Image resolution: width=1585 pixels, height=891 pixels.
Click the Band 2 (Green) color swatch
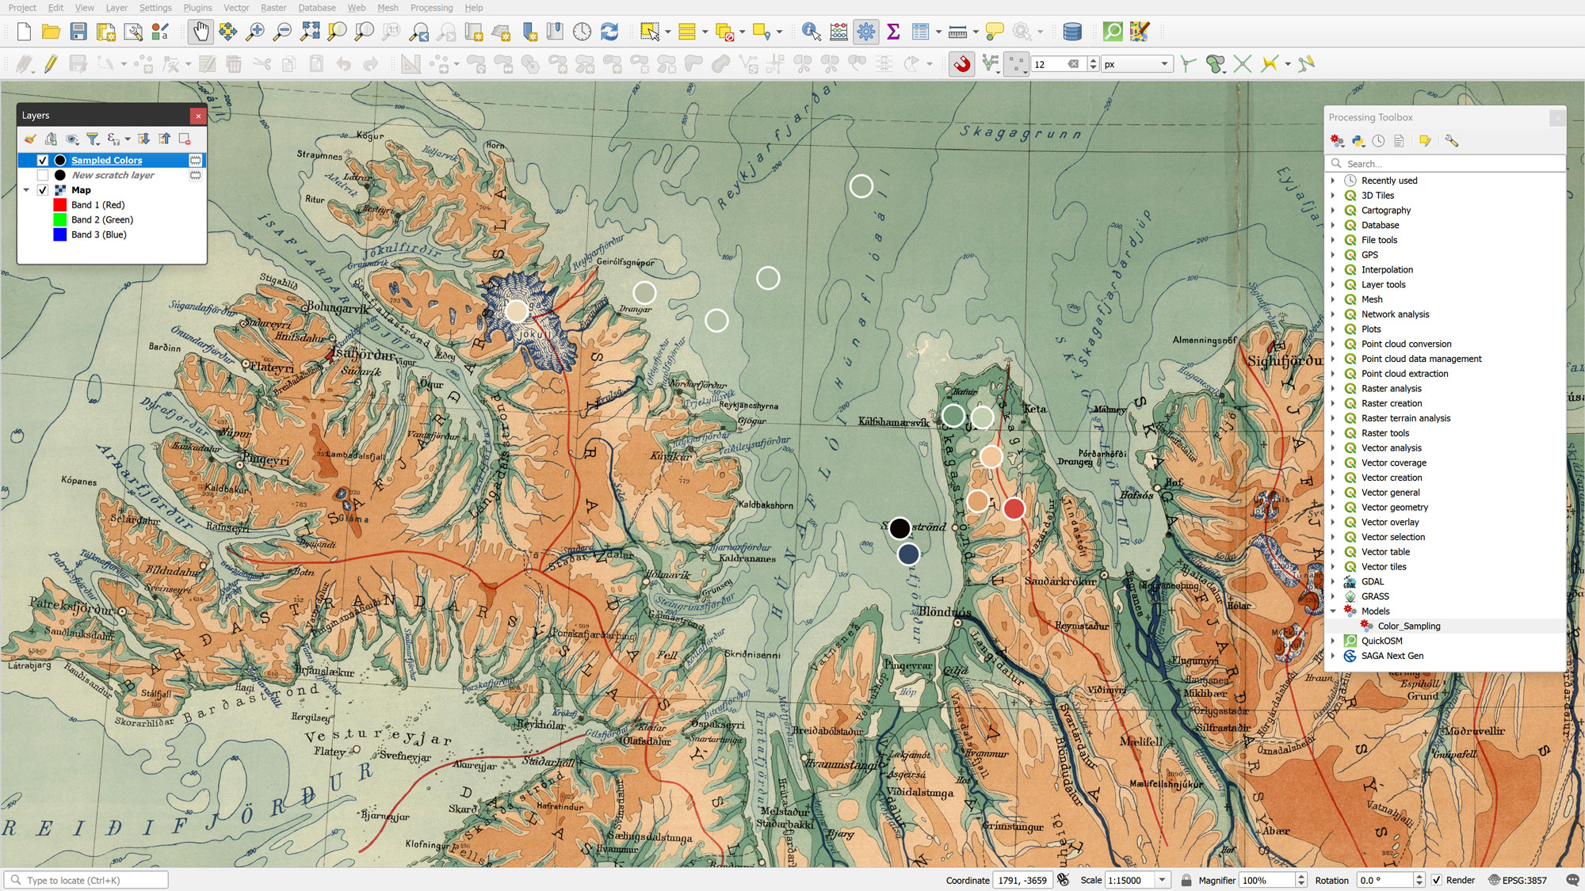coord(59,219)
